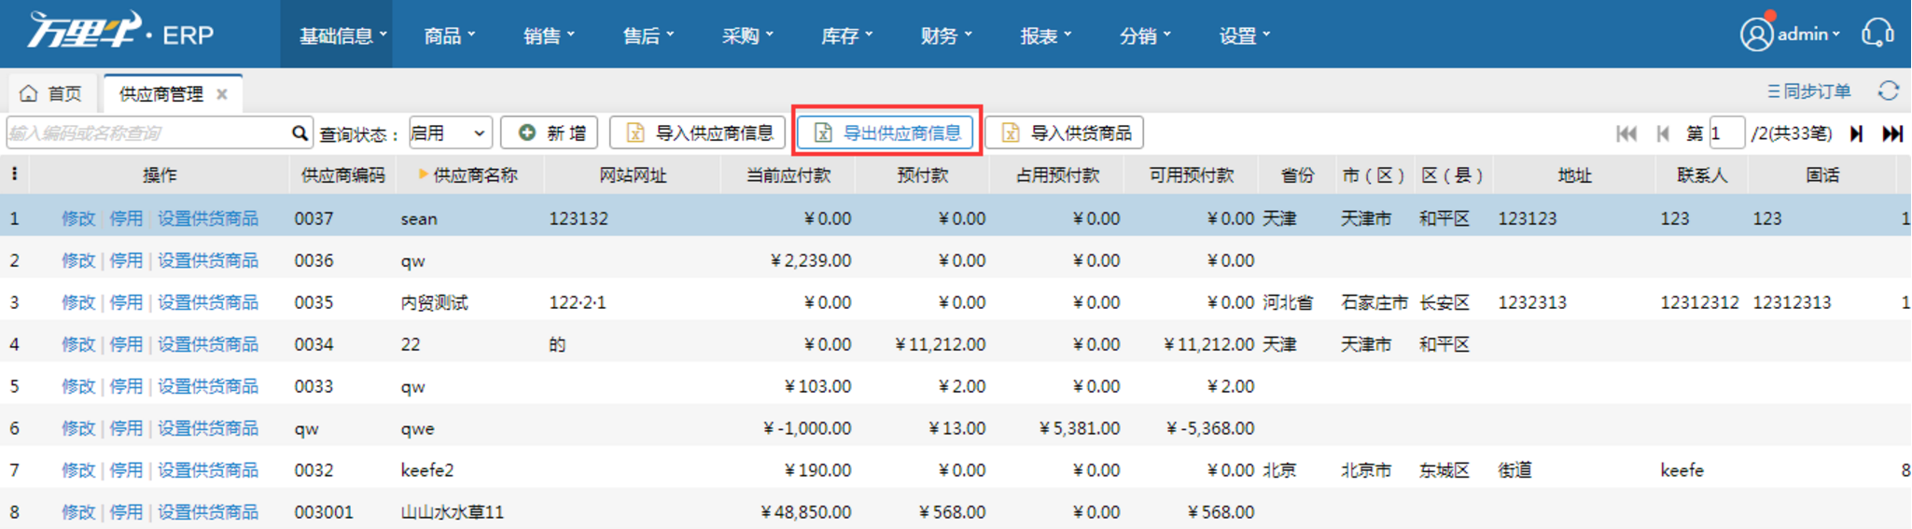This screenshot has height=529, width=1912.
Task: Click the ¥48,850.00 payable amount cell
Action: coord(806,512)
